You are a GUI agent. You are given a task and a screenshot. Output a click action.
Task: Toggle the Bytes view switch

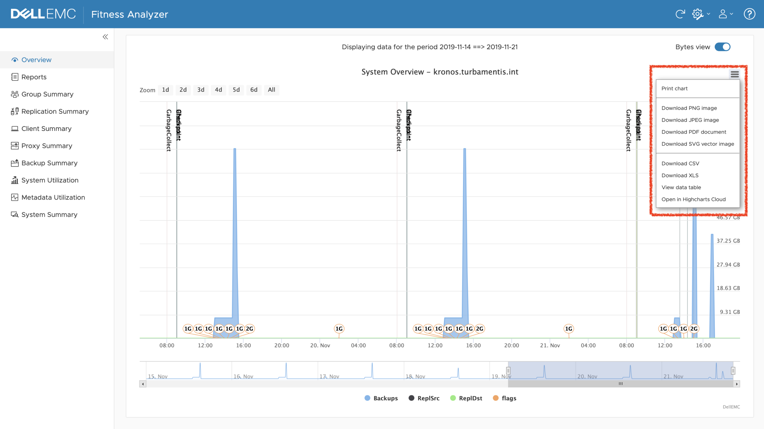click(723, 47)
